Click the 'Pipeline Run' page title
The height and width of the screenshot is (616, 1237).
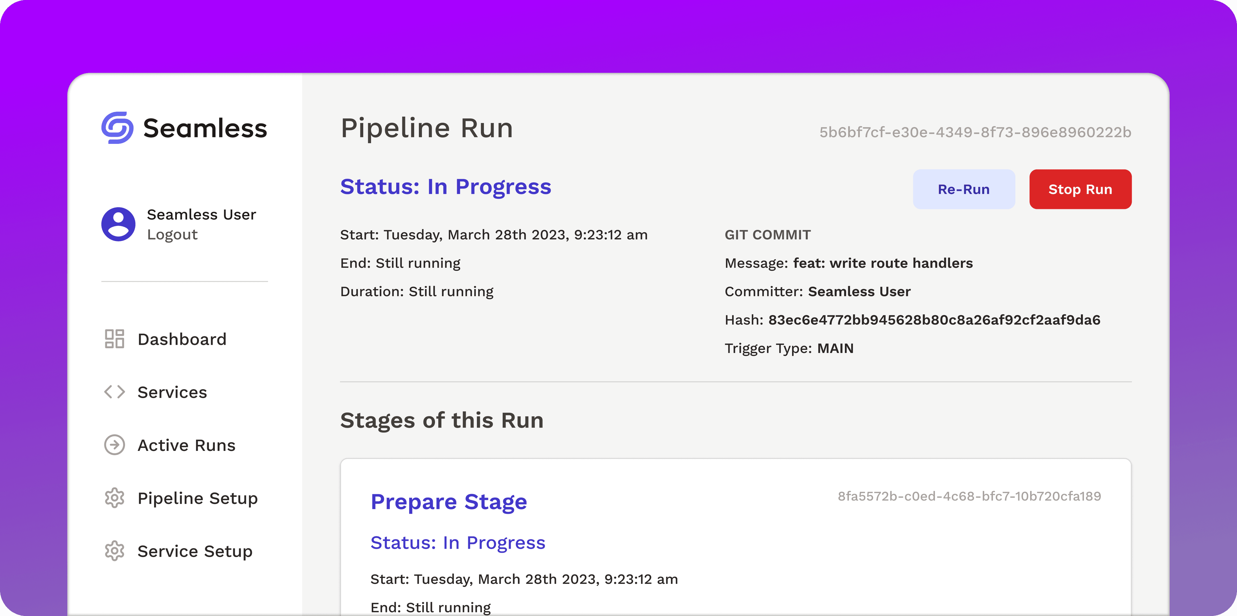pyautogui.click(x=427, y=128)
